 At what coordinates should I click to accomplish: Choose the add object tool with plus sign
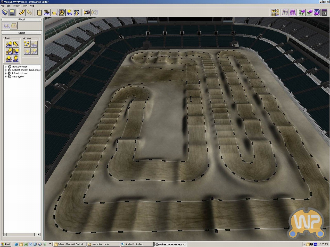(9, 44)
